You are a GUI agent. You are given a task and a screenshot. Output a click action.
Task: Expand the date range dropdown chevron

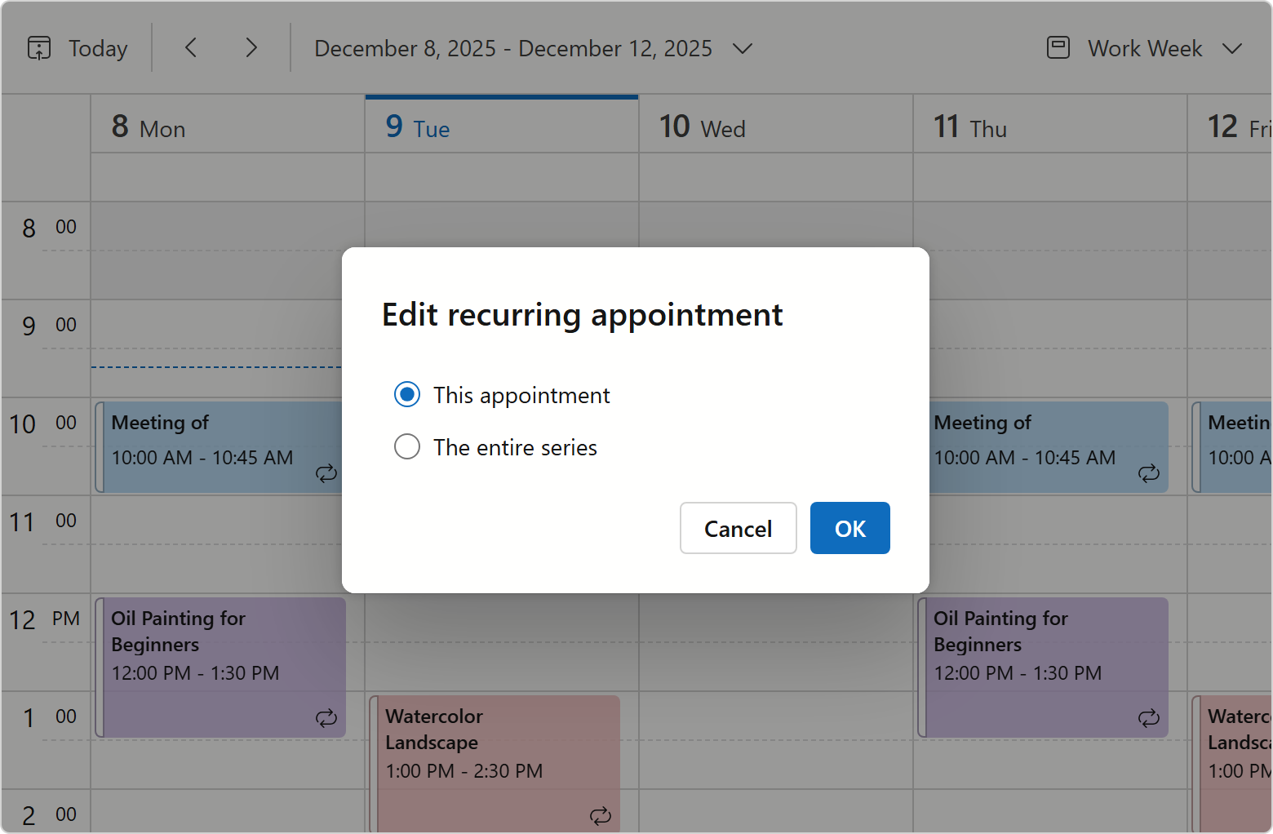742,48
